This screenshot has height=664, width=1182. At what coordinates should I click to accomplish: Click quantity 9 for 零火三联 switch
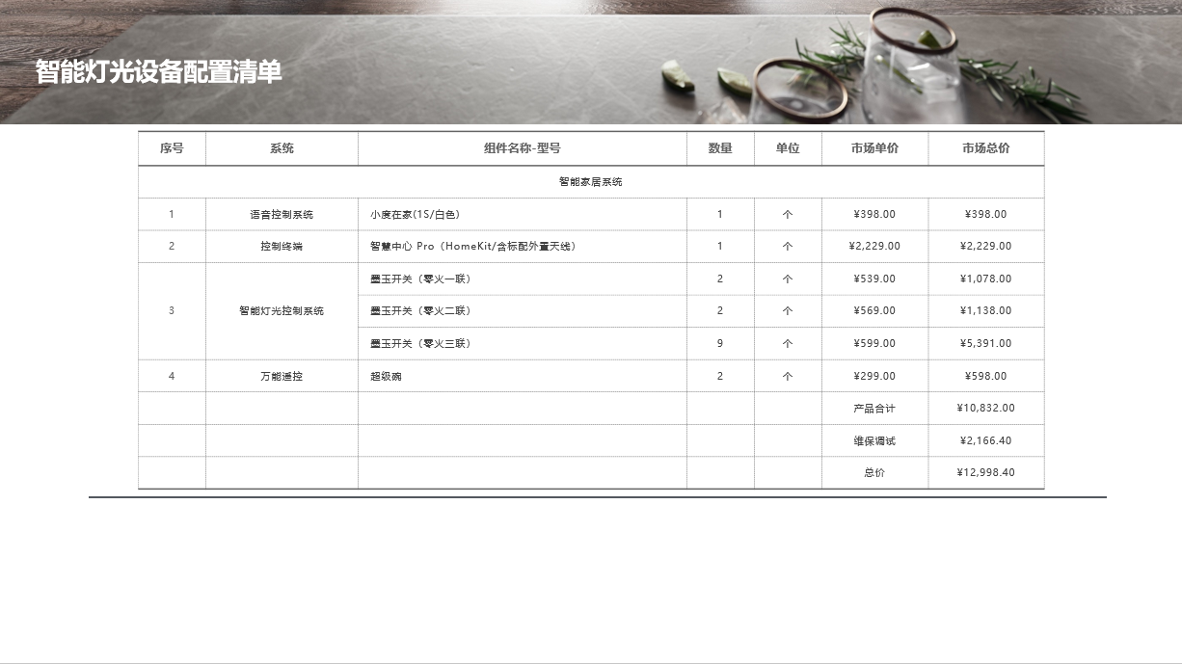click(720, 344)
